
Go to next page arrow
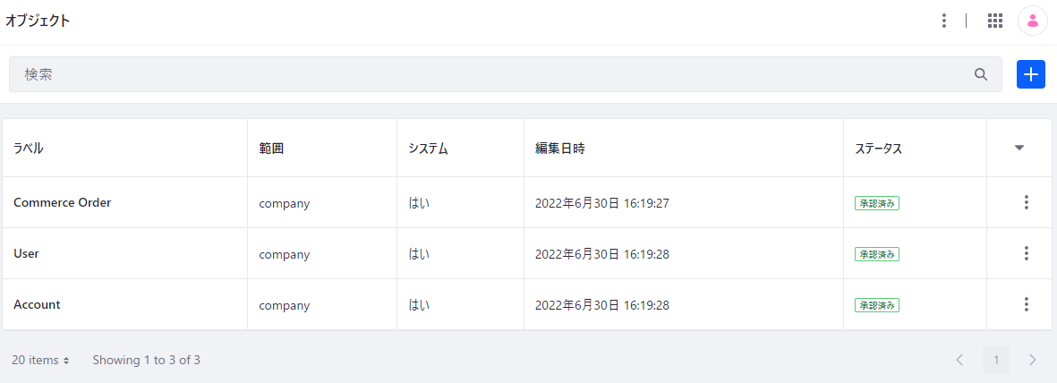(1032, 360)
